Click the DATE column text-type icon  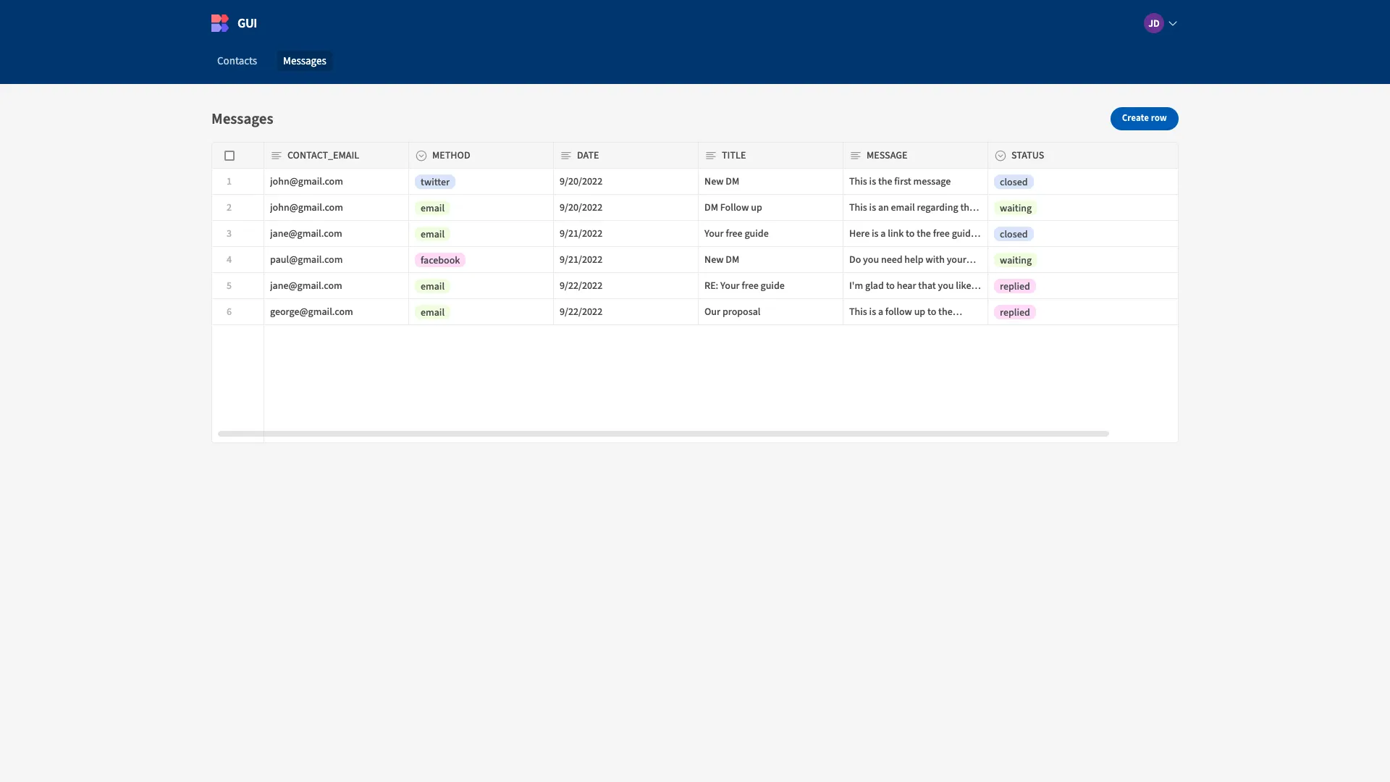(565, 156)
